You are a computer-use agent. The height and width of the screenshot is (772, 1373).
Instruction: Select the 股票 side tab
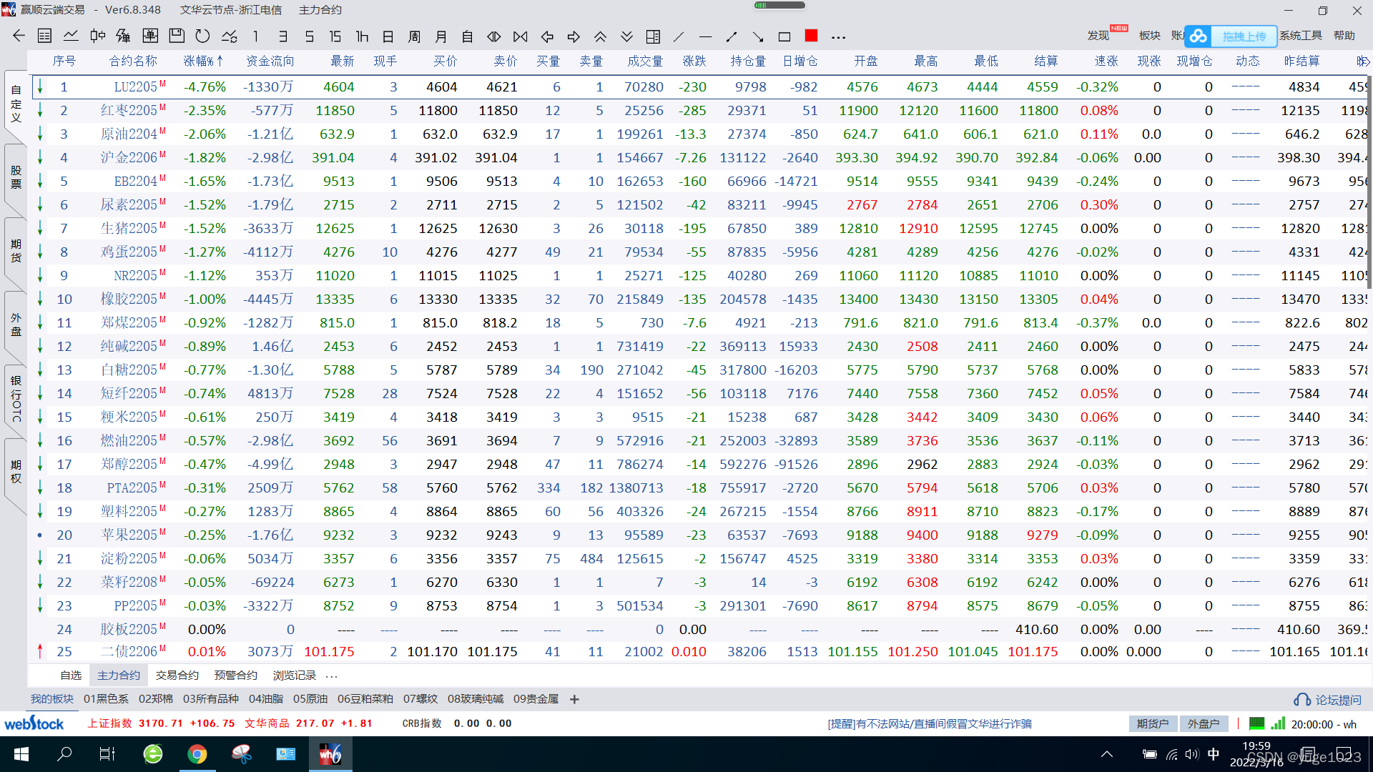[16, 177]
